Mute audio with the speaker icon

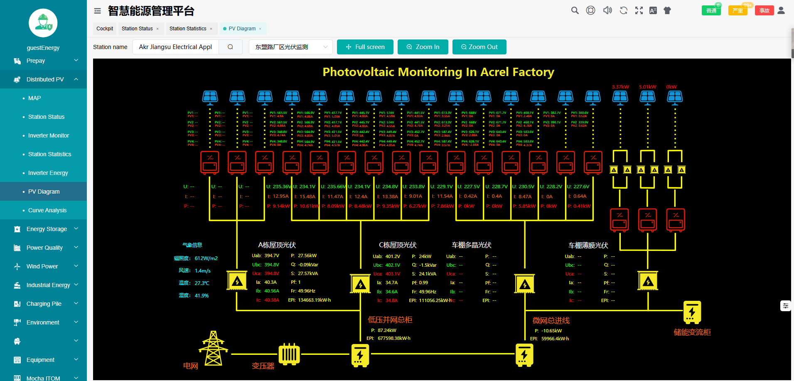tap(607, 10)
